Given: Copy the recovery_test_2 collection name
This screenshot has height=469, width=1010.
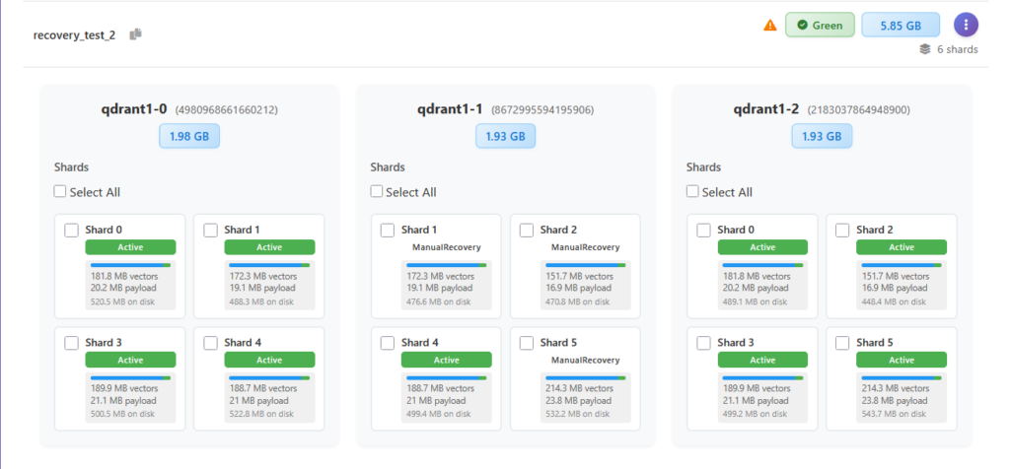Looking at the screenshot, I should pyautogui.click(x=136, y=34).
